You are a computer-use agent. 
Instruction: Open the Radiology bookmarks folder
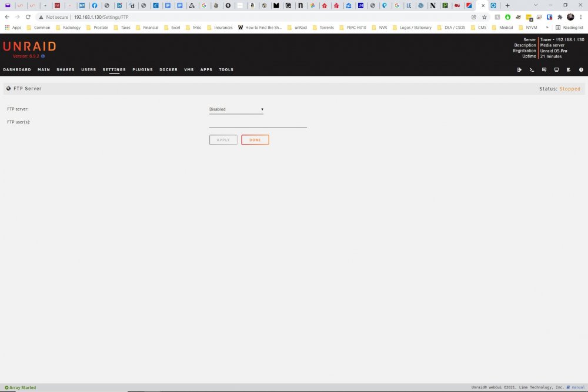point(68,28)
